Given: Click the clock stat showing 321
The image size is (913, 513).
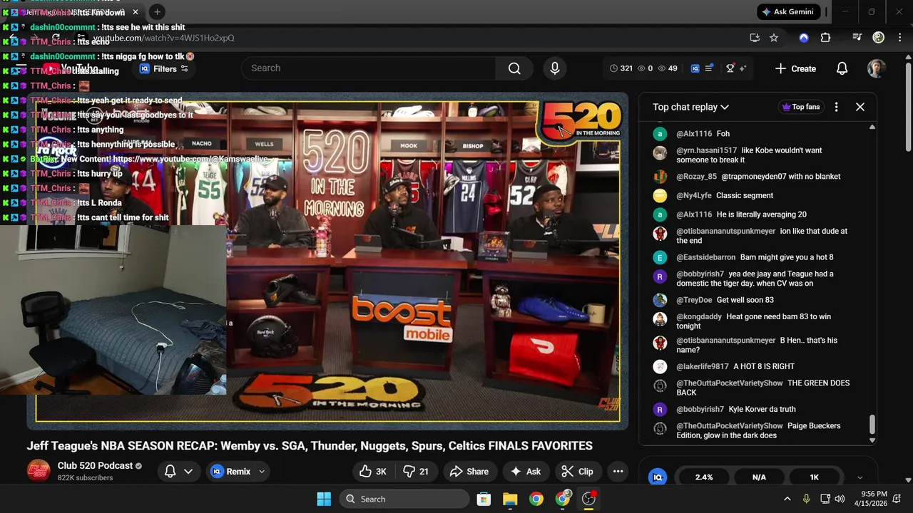Looking at the screenshot, I should [x=621, y=68].
